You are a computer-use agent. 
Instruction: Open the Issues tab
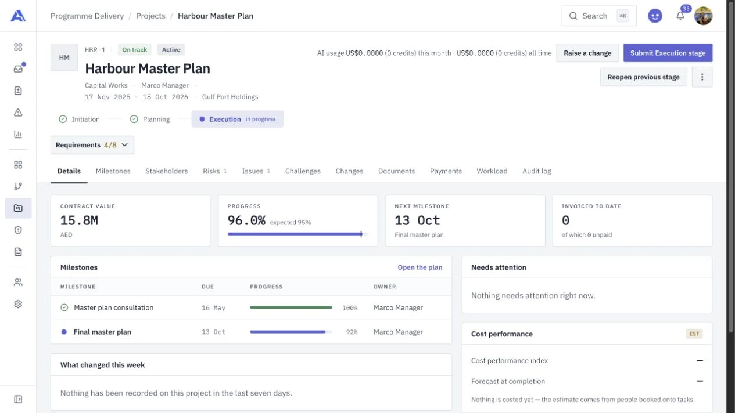pyautogui.click(x=256, y=171)
